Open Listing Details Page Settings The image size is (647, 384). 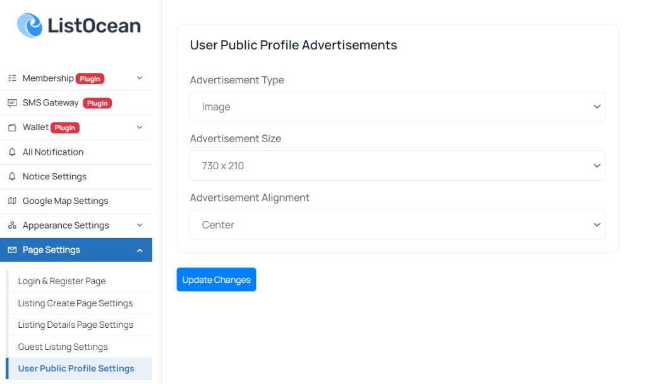click(x=80, y=325)
